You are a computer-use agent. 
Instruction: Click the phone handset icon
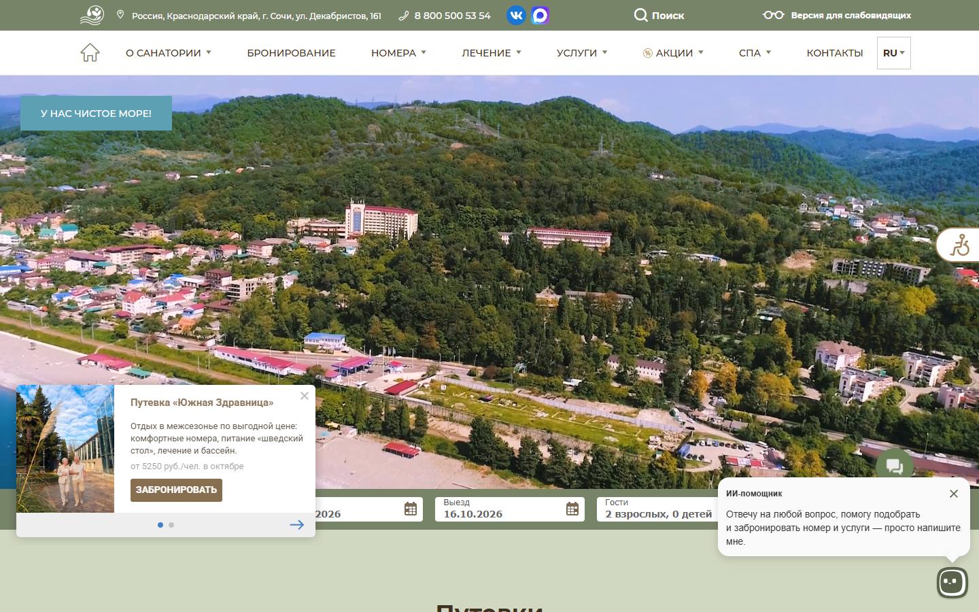[403, 16]
